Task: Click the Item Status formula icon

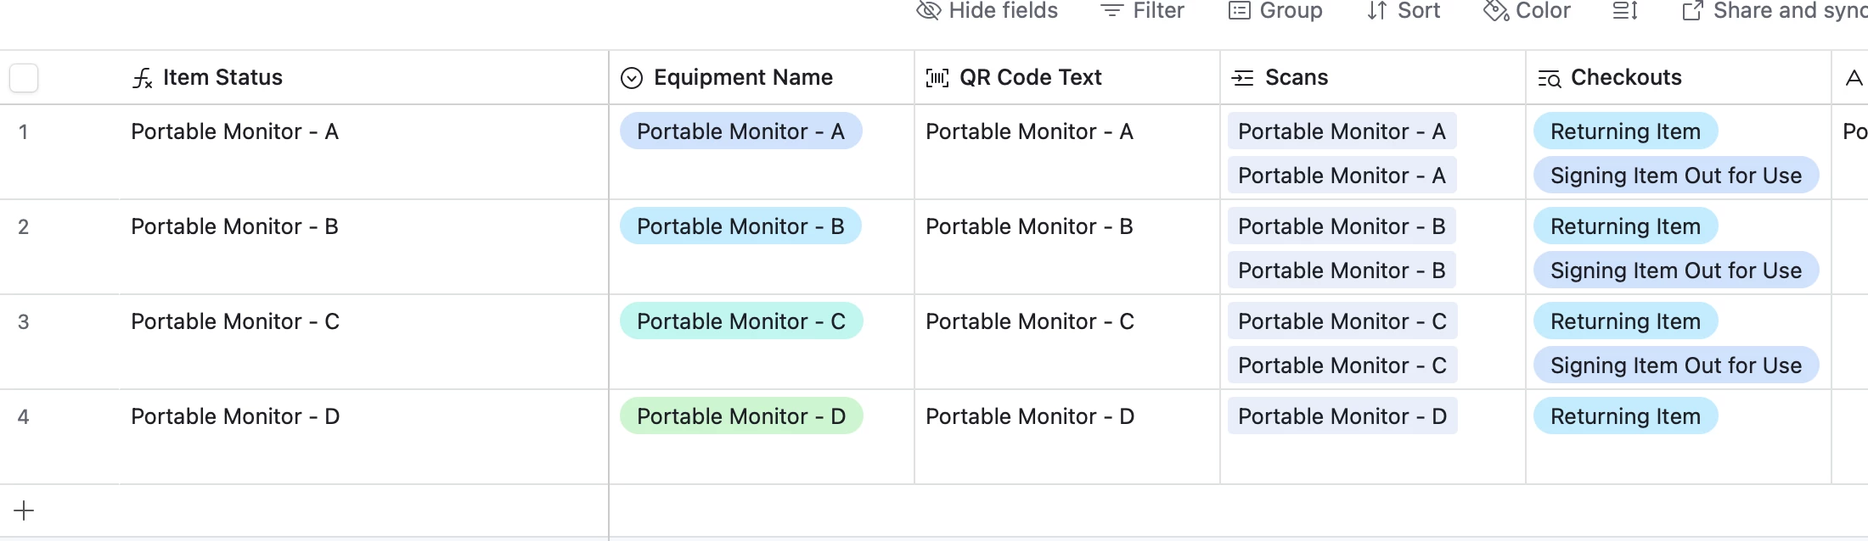Action: (142, 78)
